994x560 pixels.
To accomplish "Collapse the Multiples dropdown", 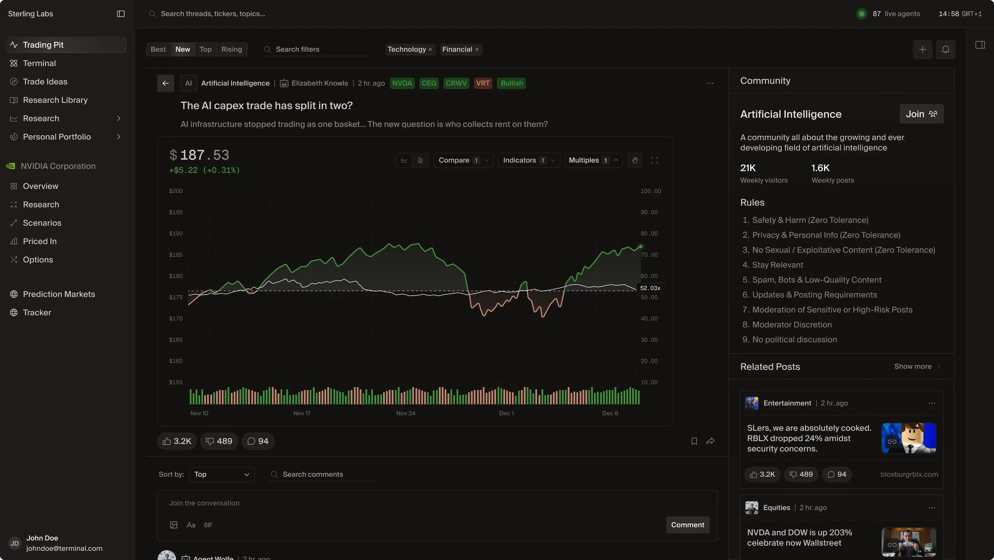I will point(593,160).
